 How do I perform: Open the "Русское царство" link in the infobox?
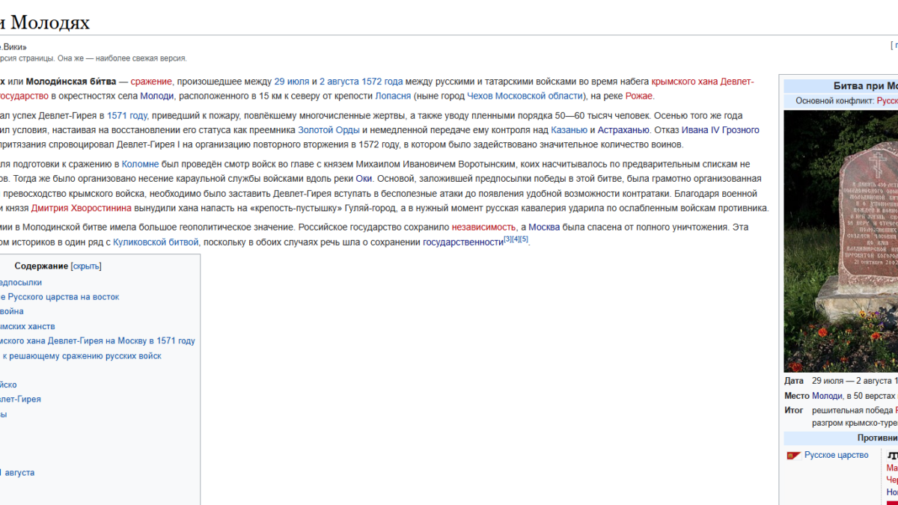point(837,455)
